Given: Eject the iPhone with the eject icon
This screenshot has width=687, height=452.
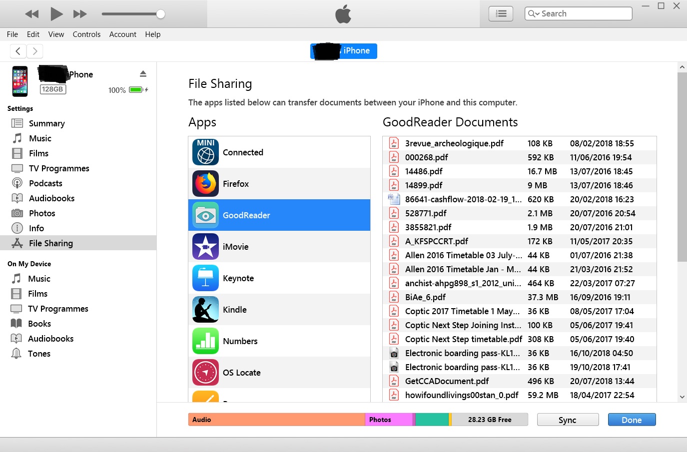Looking at the screenshot, I should 143,74.
